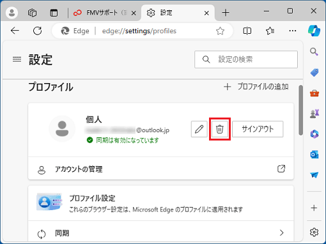Click the 設定の検索 search field

(x=246, y=59)
